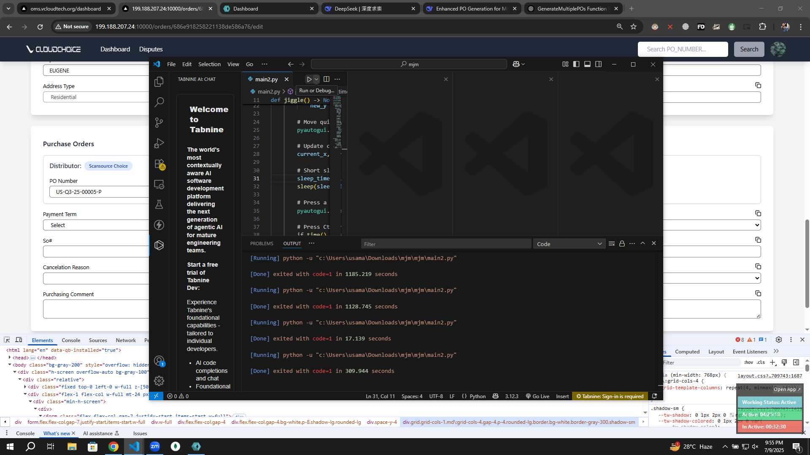Click the Search PO_NUMBER input field
This screenshot has width=810, height=455.
click(683, 49)
